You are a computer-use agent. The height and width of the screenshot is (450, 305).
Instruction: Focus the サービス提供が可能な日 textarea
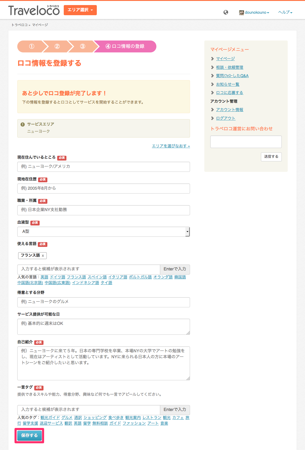pyautogui.click(x=104, y=327)
